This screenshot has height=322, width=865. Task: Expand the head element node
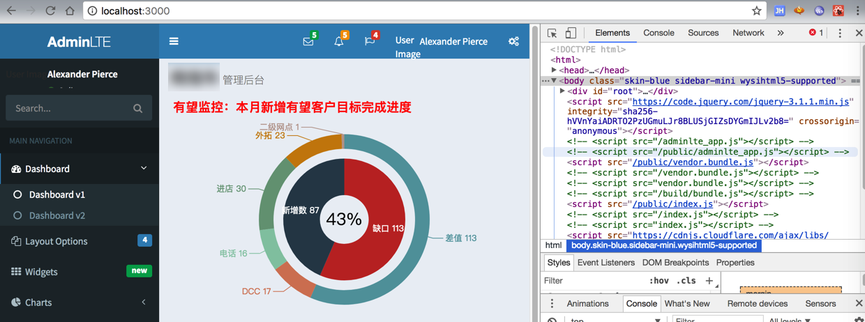click(554, 70)
